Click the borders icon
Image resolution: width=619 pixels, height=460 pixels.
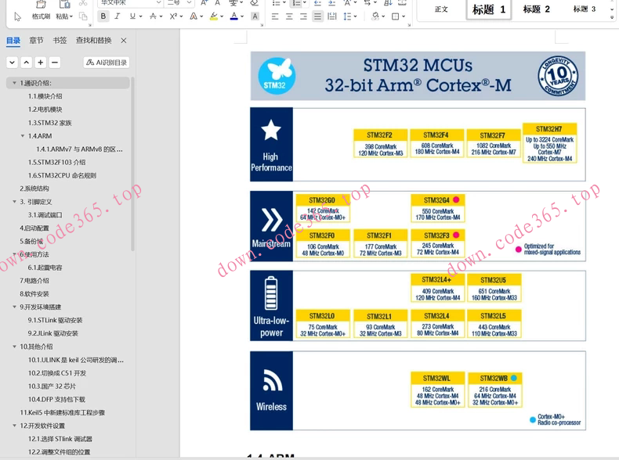(x=395, y=16)
